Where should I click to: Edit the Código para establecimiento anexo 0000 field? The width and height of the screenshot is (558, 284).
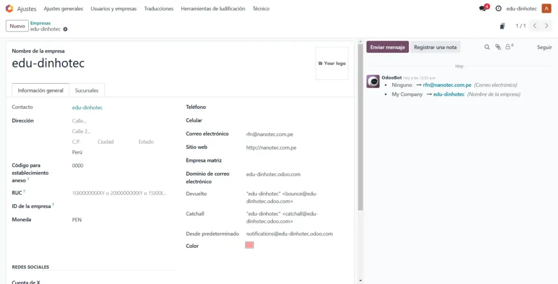[123, 165]
